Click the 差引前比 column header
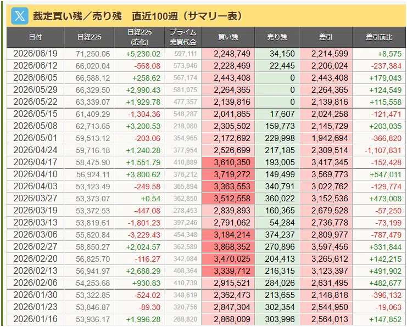Image resolution: width=407 pixels, height=327 pixels. 379,37
